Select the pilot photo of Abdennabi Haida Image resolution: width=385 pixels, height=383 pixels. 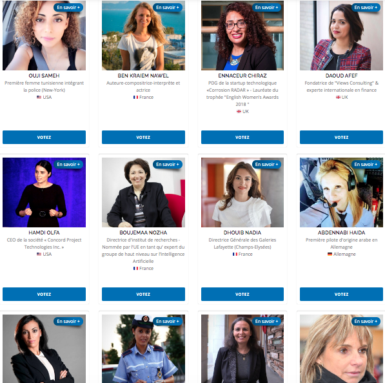tap(341, 192)
